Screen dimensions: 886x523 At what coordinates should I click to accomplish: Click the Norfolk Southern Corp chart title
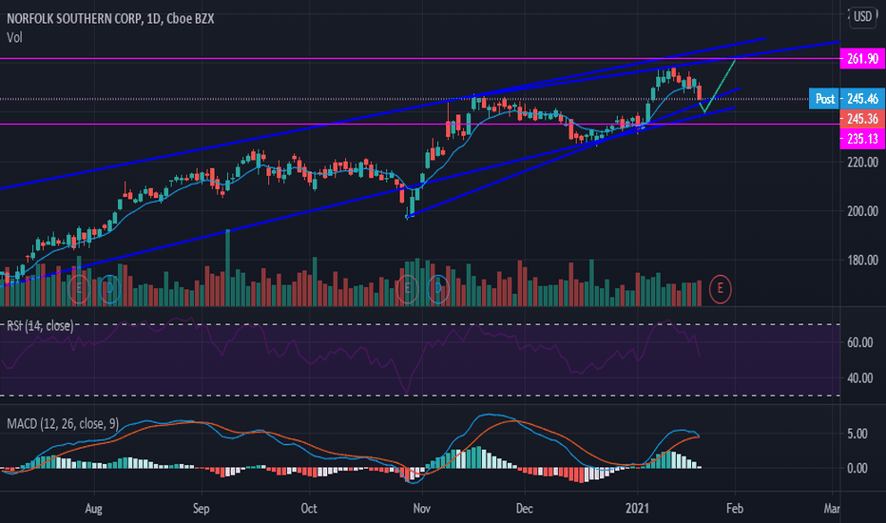[110, 19]
